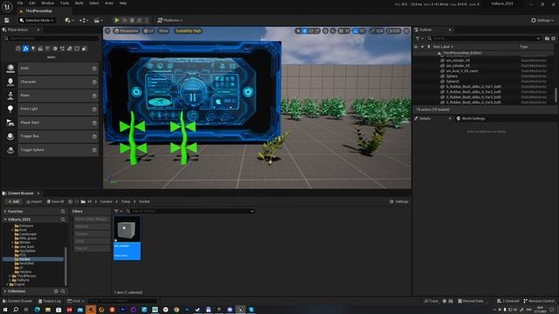Click the Outliner create folder icon
The image size is (559, 314).
(x=547, y=38)
